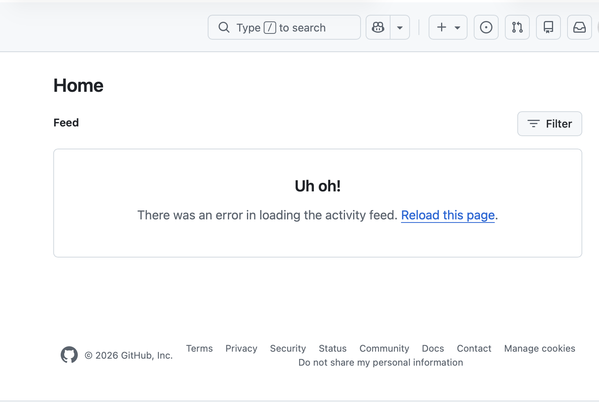Open the Repositories icon in header
599x403 pixels.
click(548, 27)
